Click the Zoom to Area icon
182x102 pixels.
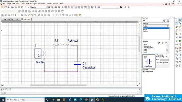pos(56,7)
